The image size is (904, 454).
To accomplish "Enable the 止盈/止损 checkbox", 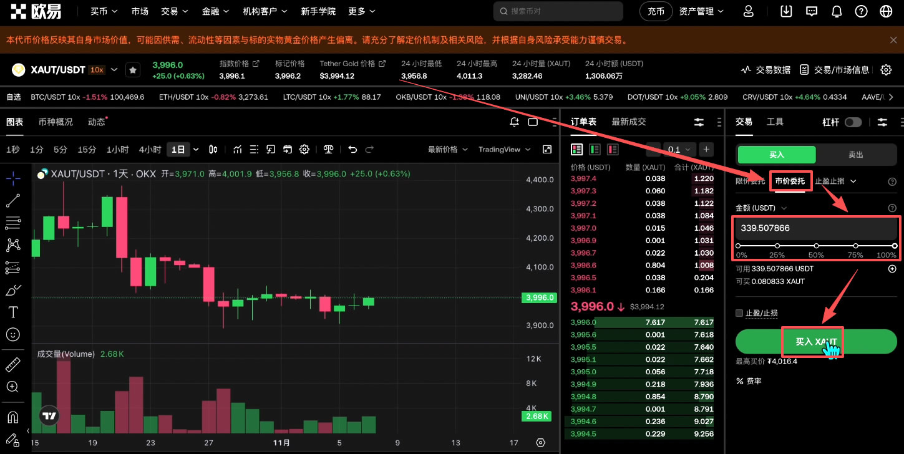I will point(739,312).
